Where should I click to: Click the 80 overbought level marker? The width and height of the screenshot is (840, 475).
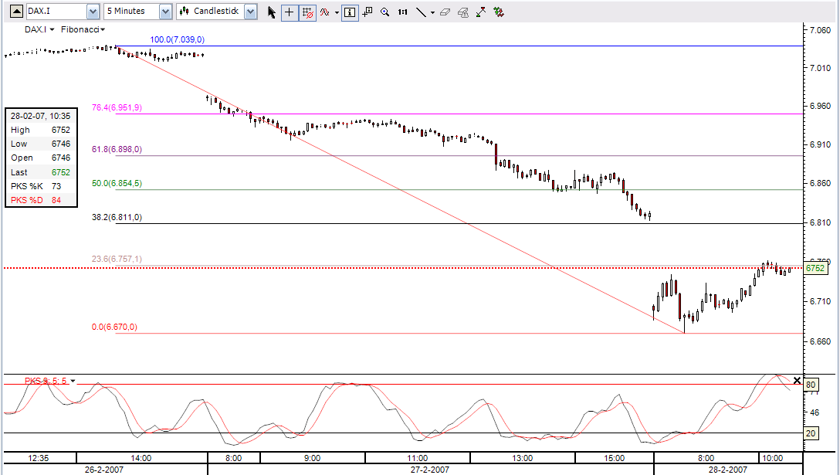click(811, 385)
